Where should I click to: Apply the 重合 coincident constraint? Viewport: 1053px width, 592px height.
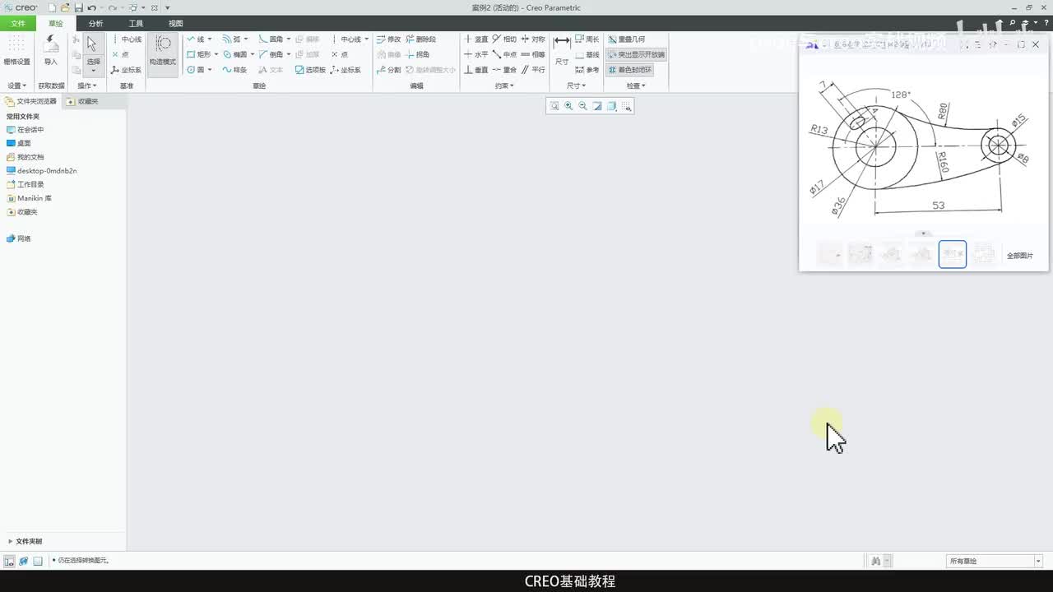click(504, 70)
